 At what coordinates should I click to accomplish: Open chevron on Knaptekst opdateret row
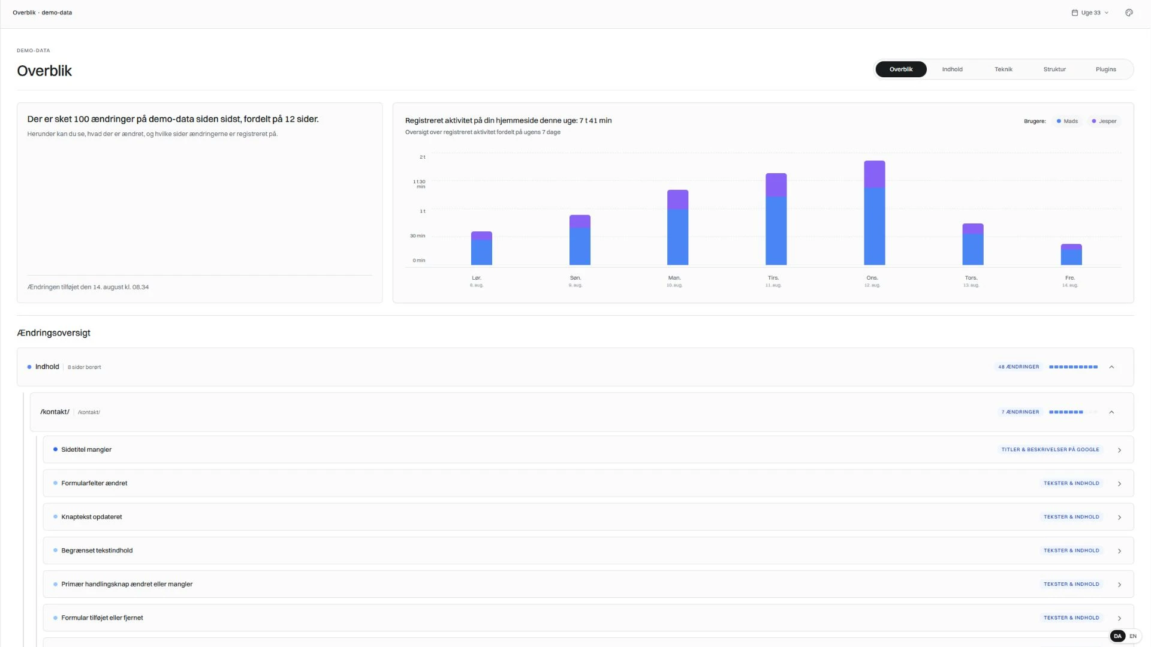(x=1119, y=517)
